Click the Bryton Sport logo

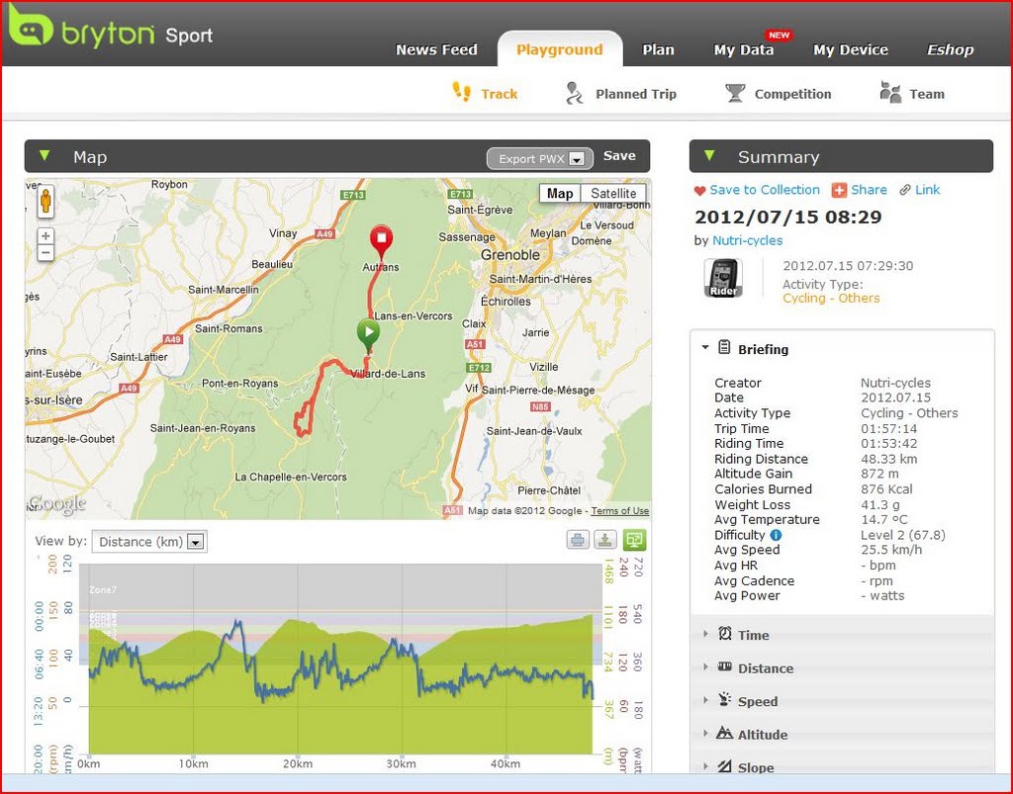click(x=111, y=29)
